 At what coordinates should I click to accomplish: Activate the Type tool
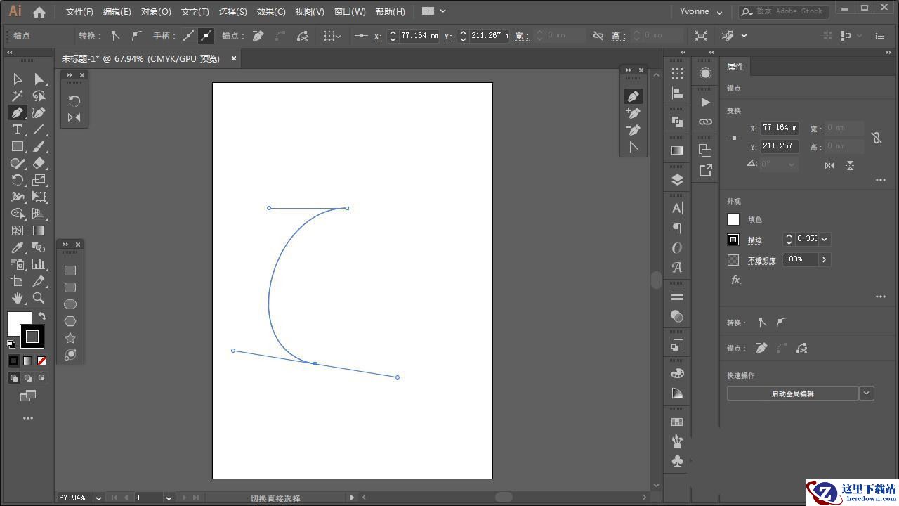click(x=18, y=130)
